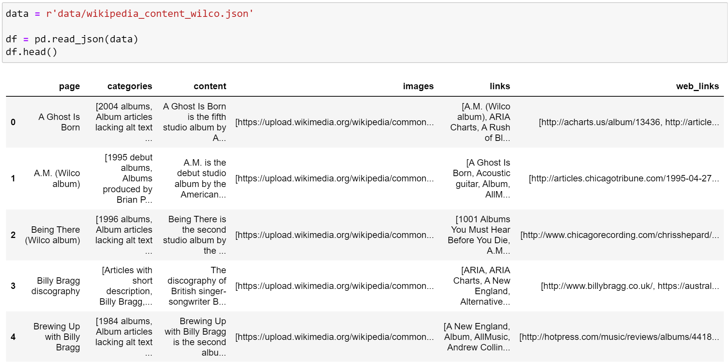Click the images cell in the A.M. (Wilco album) row
728x362 pixels.
coord(334,178)
